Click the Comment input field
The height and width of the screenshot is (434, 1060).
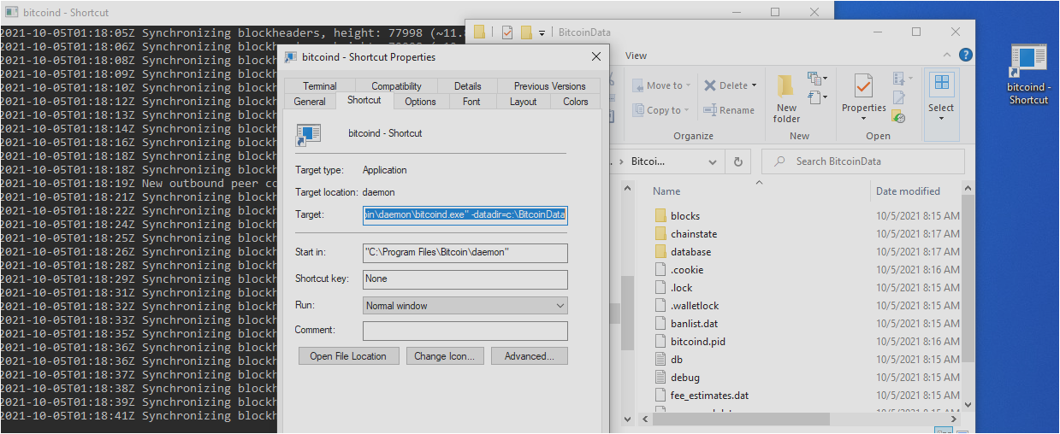pyautogui.click(x=465, y=331)
